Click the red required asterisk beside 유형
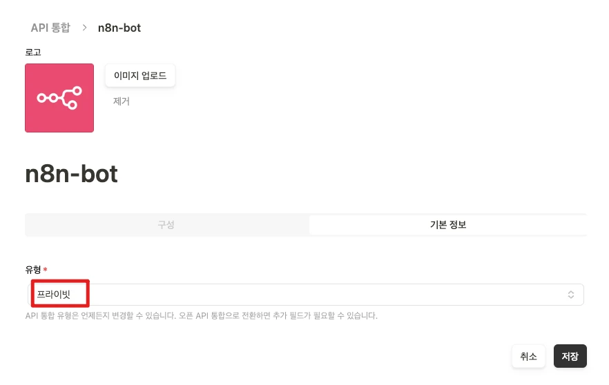 coord(45,270)
